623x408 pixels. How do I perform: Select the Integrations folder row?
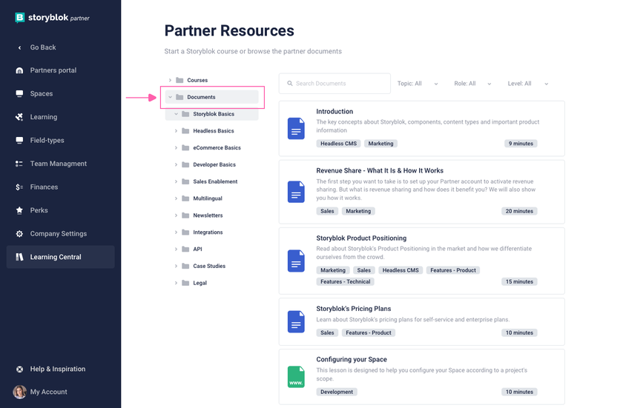(212, 233)
